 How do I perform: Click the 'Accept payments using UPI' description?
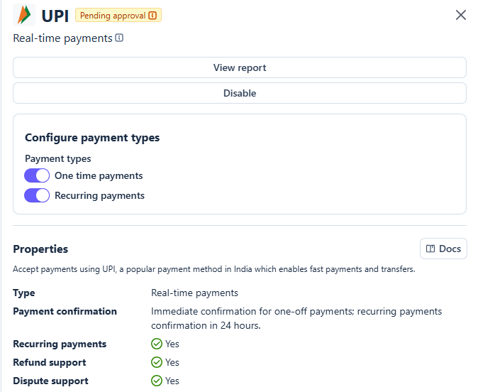click(x=214, y=269)
